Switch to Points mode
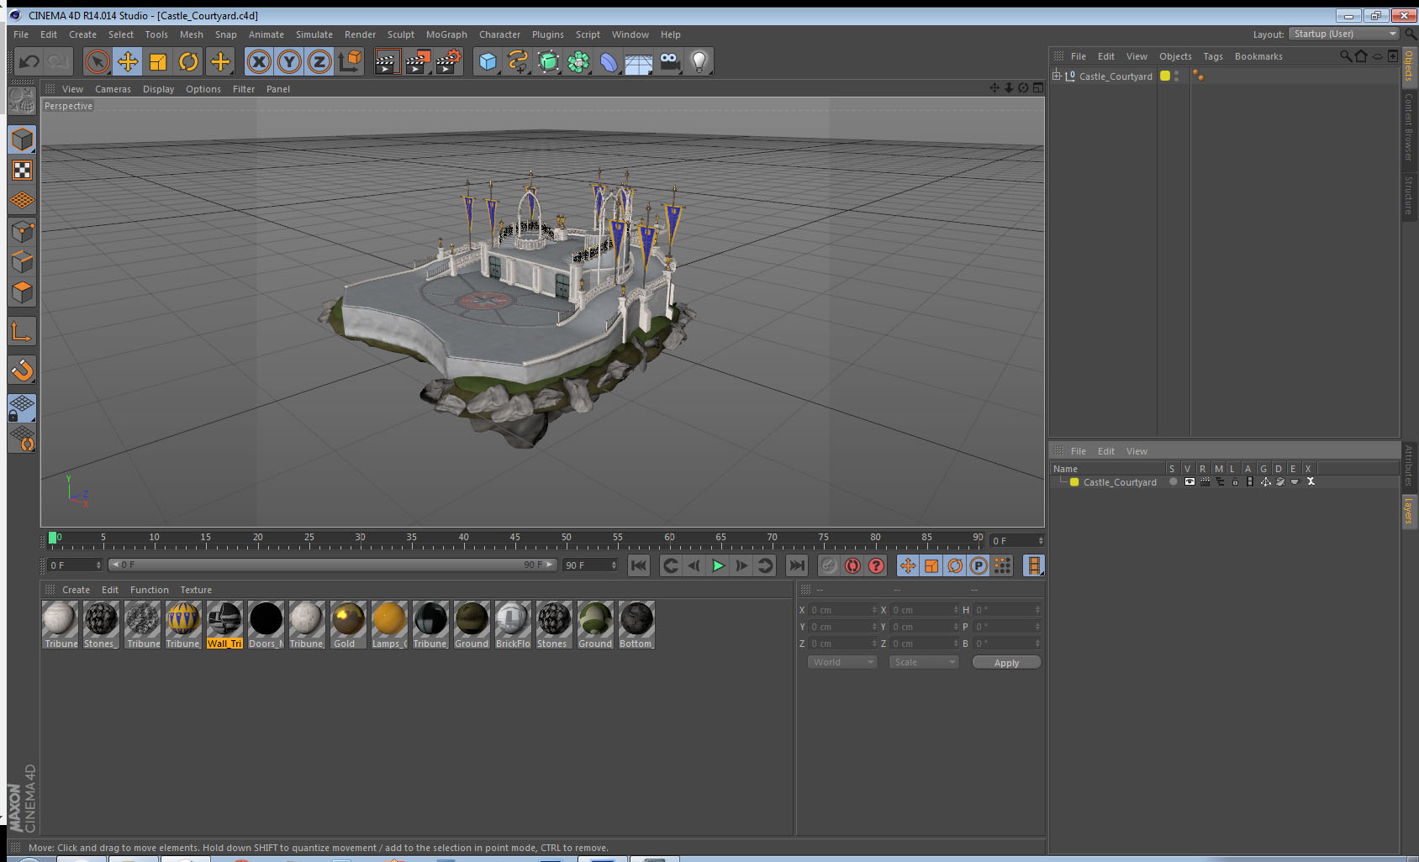This screenshot has height=862, width=1419. tap(22, 231)
